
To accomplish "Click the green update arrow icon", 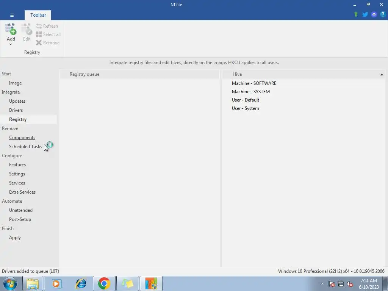I will (356, 14).
